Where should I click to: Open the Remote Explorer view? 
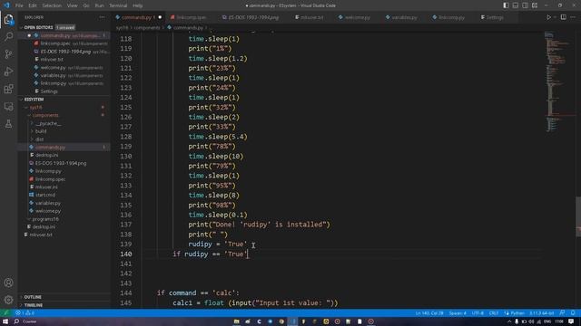8,107
